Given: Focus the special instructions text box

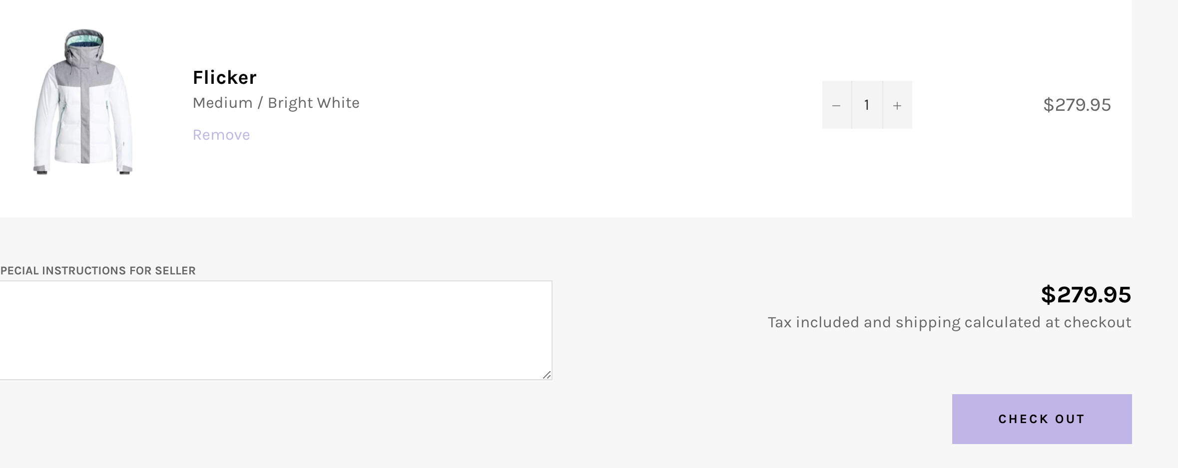Looking at the screenshot, I should (275, 330).
